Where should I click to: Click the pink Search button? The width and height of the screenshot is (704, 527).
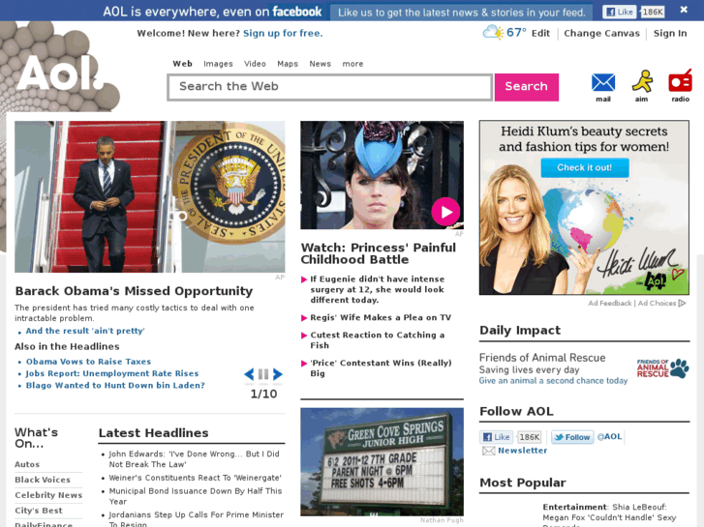click(x=527, y=87)
